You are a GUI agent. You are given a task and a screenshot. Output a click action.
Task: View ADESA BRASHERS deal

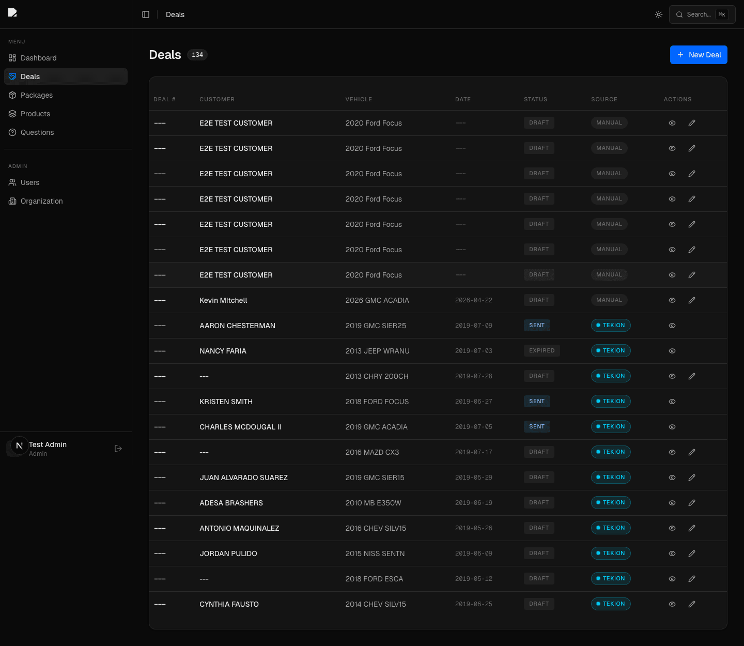click(x=672, y=503)
